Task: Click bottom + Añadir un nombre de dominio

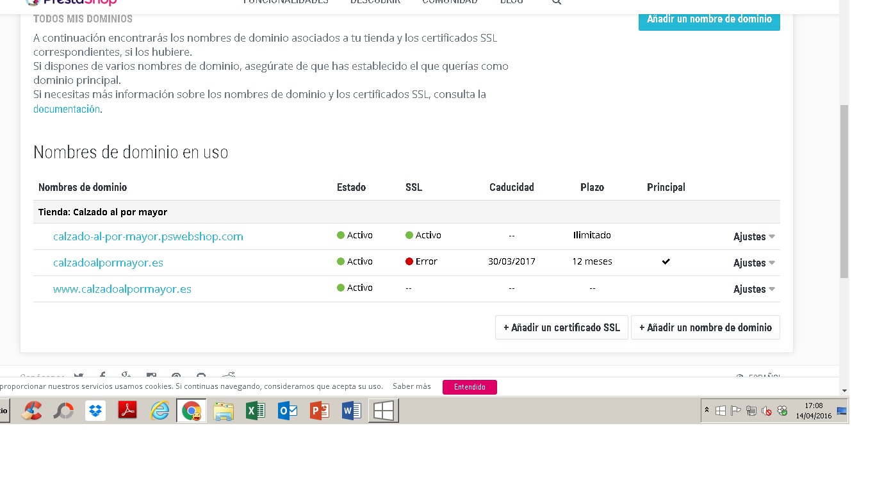Action: [x=705, y=327]
